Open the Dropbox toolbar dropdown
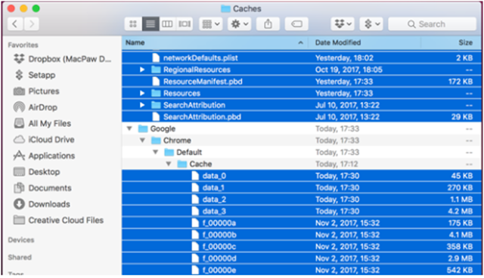This screenshot has height=278, width=484. [343, 23]
